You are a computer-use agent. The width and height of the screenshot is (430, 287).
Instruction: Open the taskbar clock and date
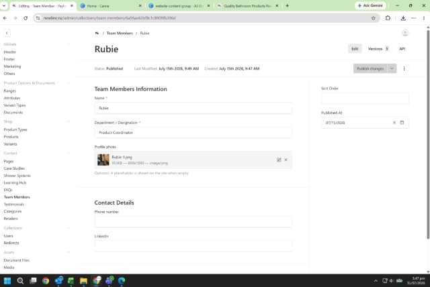click(x=417, y=281)
